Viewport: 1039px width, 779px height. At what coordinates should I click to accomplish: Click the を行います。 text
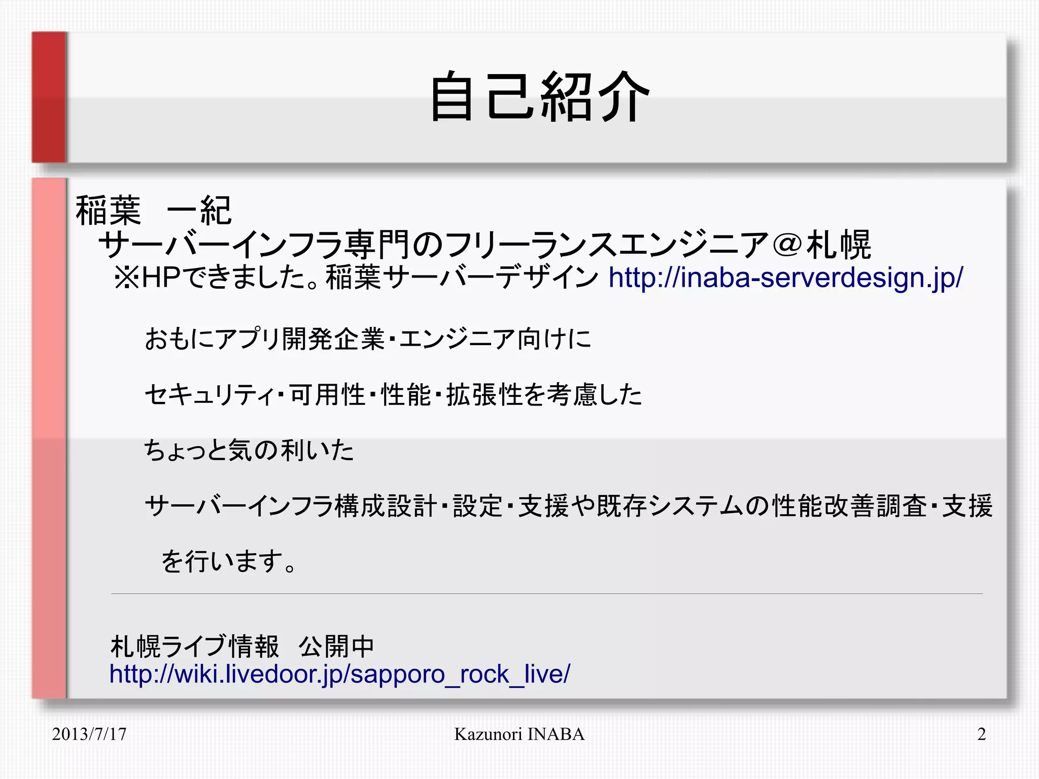click(x=228, y=561)
